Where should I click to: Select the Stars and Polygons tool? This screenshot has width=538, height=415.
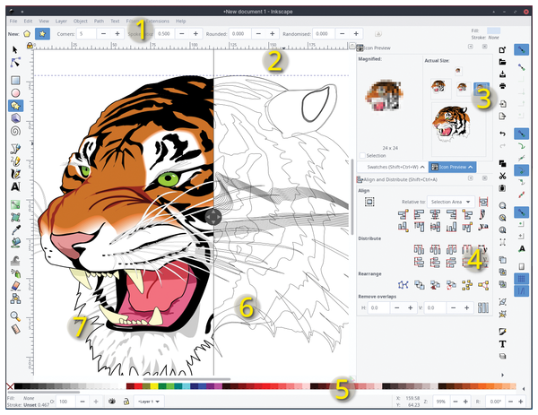(x=15, y=106)
